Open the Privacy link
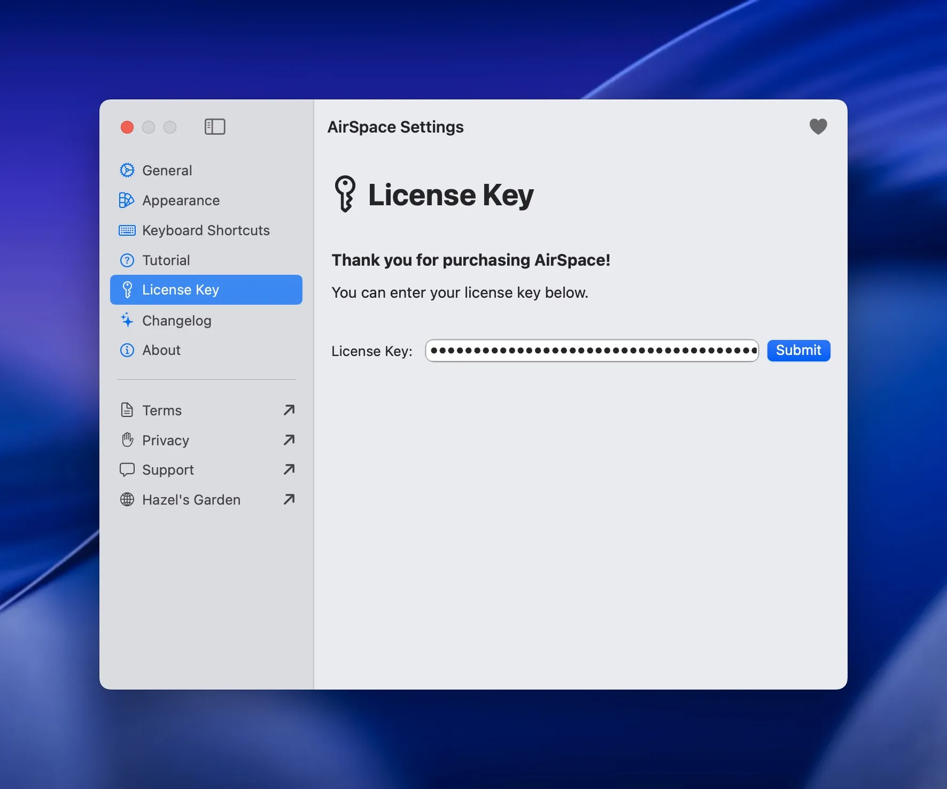 (x=206, y=440)
